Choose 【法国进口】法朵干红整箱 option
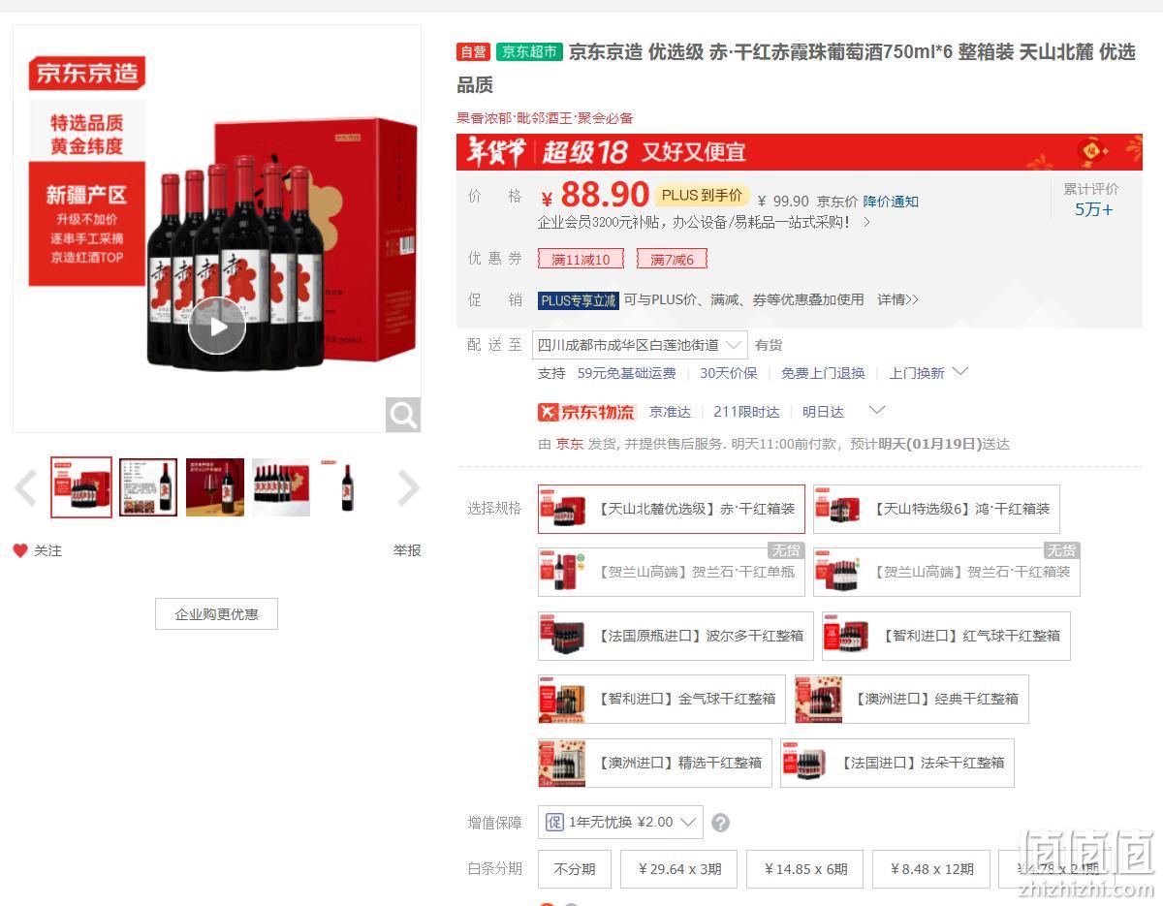The image size is (1163, 906). tap(897, 763)
